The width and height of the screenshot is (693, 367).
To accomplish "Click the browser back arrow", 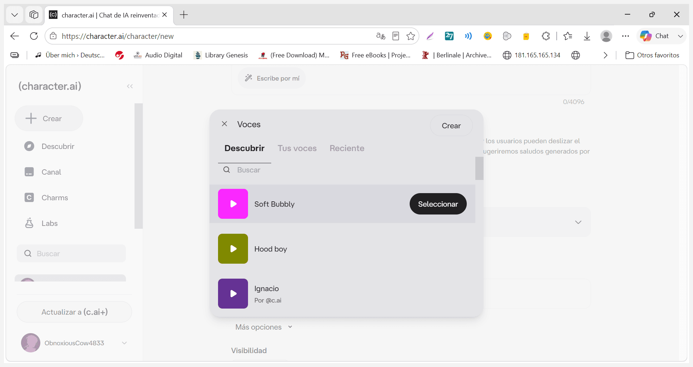I will pyautogui.click(x=15, y=36).
